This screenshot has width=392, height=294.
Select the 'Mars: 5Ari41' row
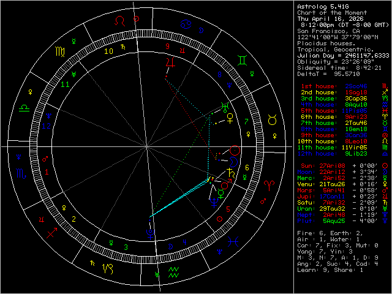[343, 190]
